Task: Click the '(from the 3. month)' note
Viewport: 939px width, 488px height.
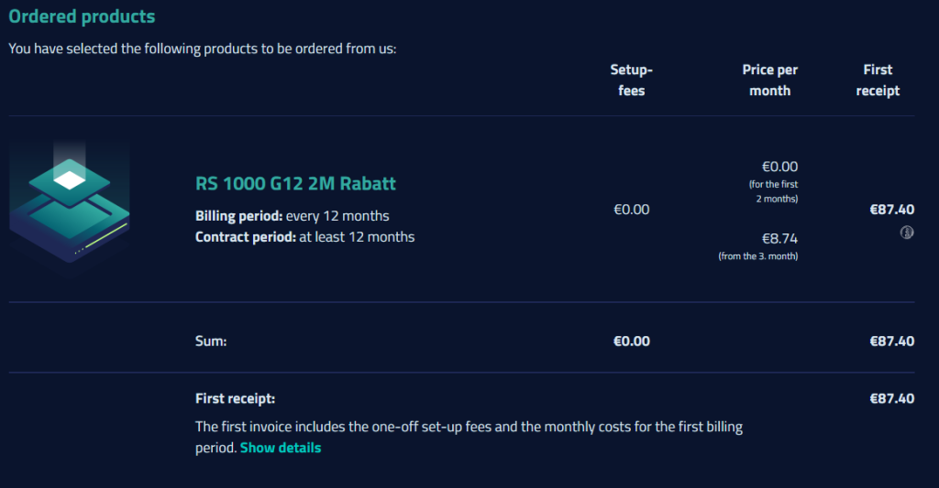Action: (758, 256)
